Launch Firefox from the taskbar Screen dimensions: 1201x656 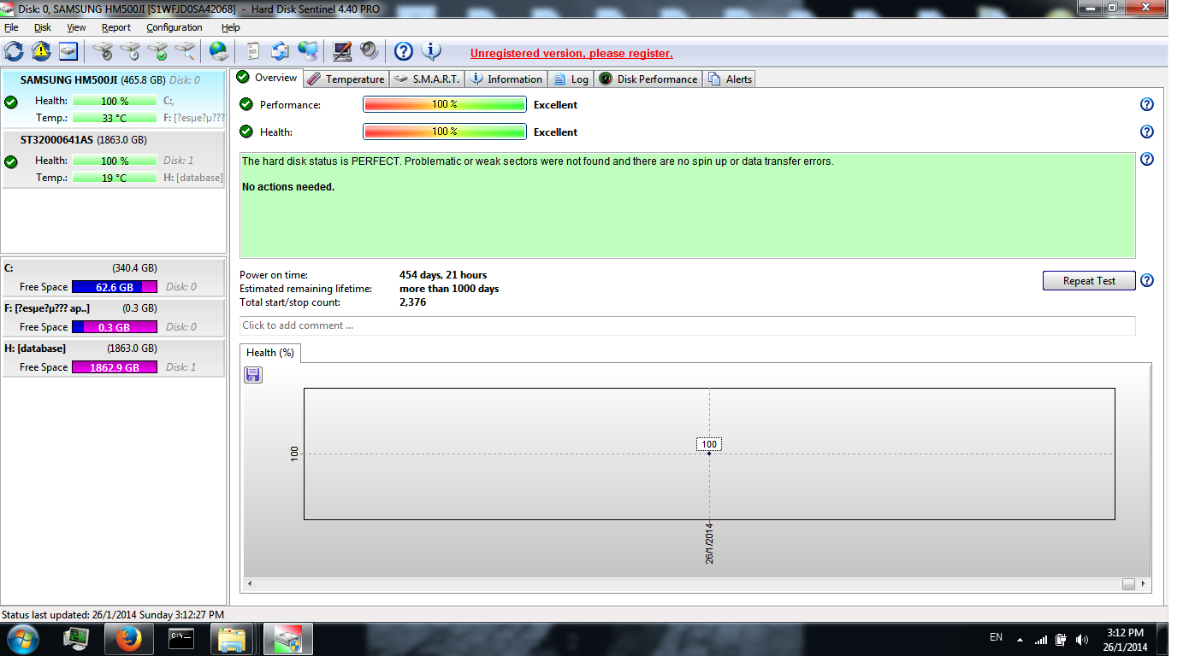pyautogui.click(x=128, y=638)
